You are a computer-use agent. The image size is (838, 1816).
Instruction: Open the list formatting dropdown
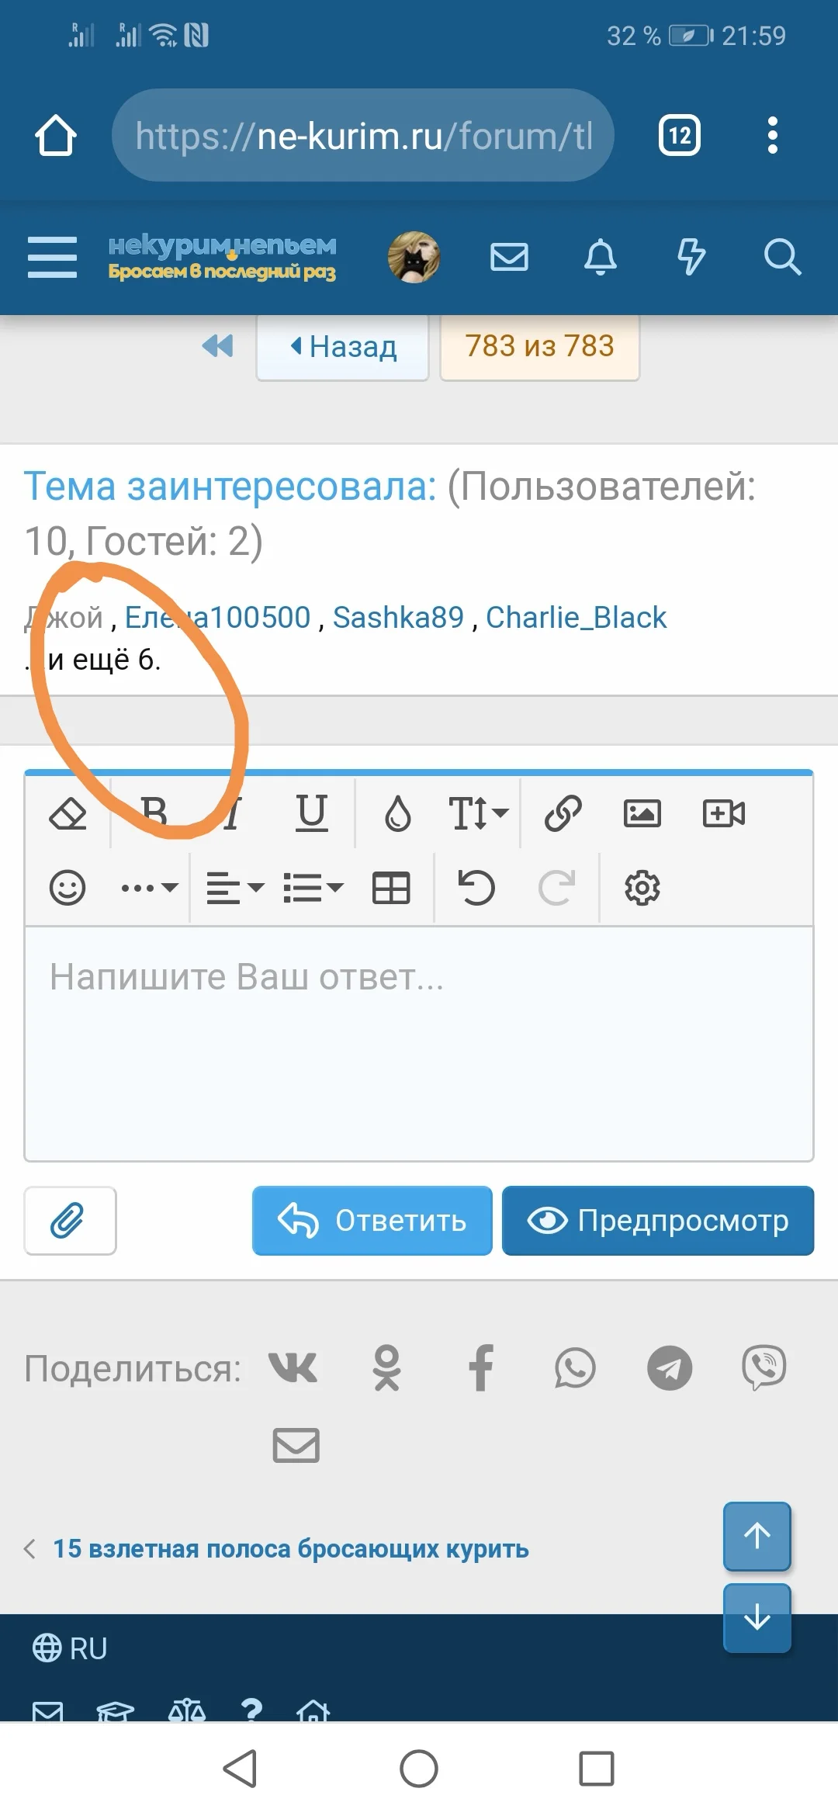coord(313,887)
